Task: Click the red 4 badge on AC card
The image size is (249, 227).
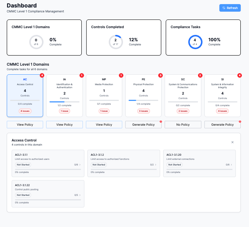Action: pos(42,75)
